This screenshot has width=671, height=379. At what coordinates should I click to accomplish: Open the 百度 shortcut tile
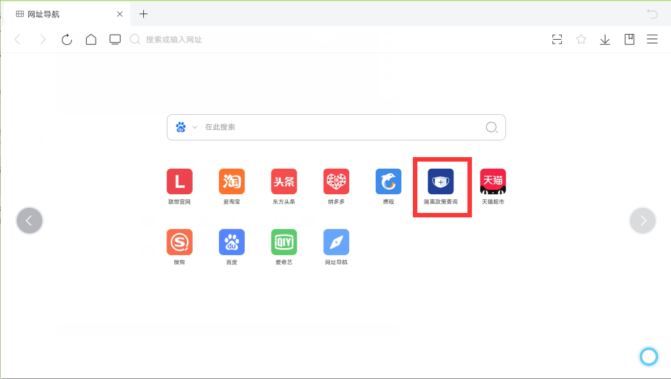point(232,247)
